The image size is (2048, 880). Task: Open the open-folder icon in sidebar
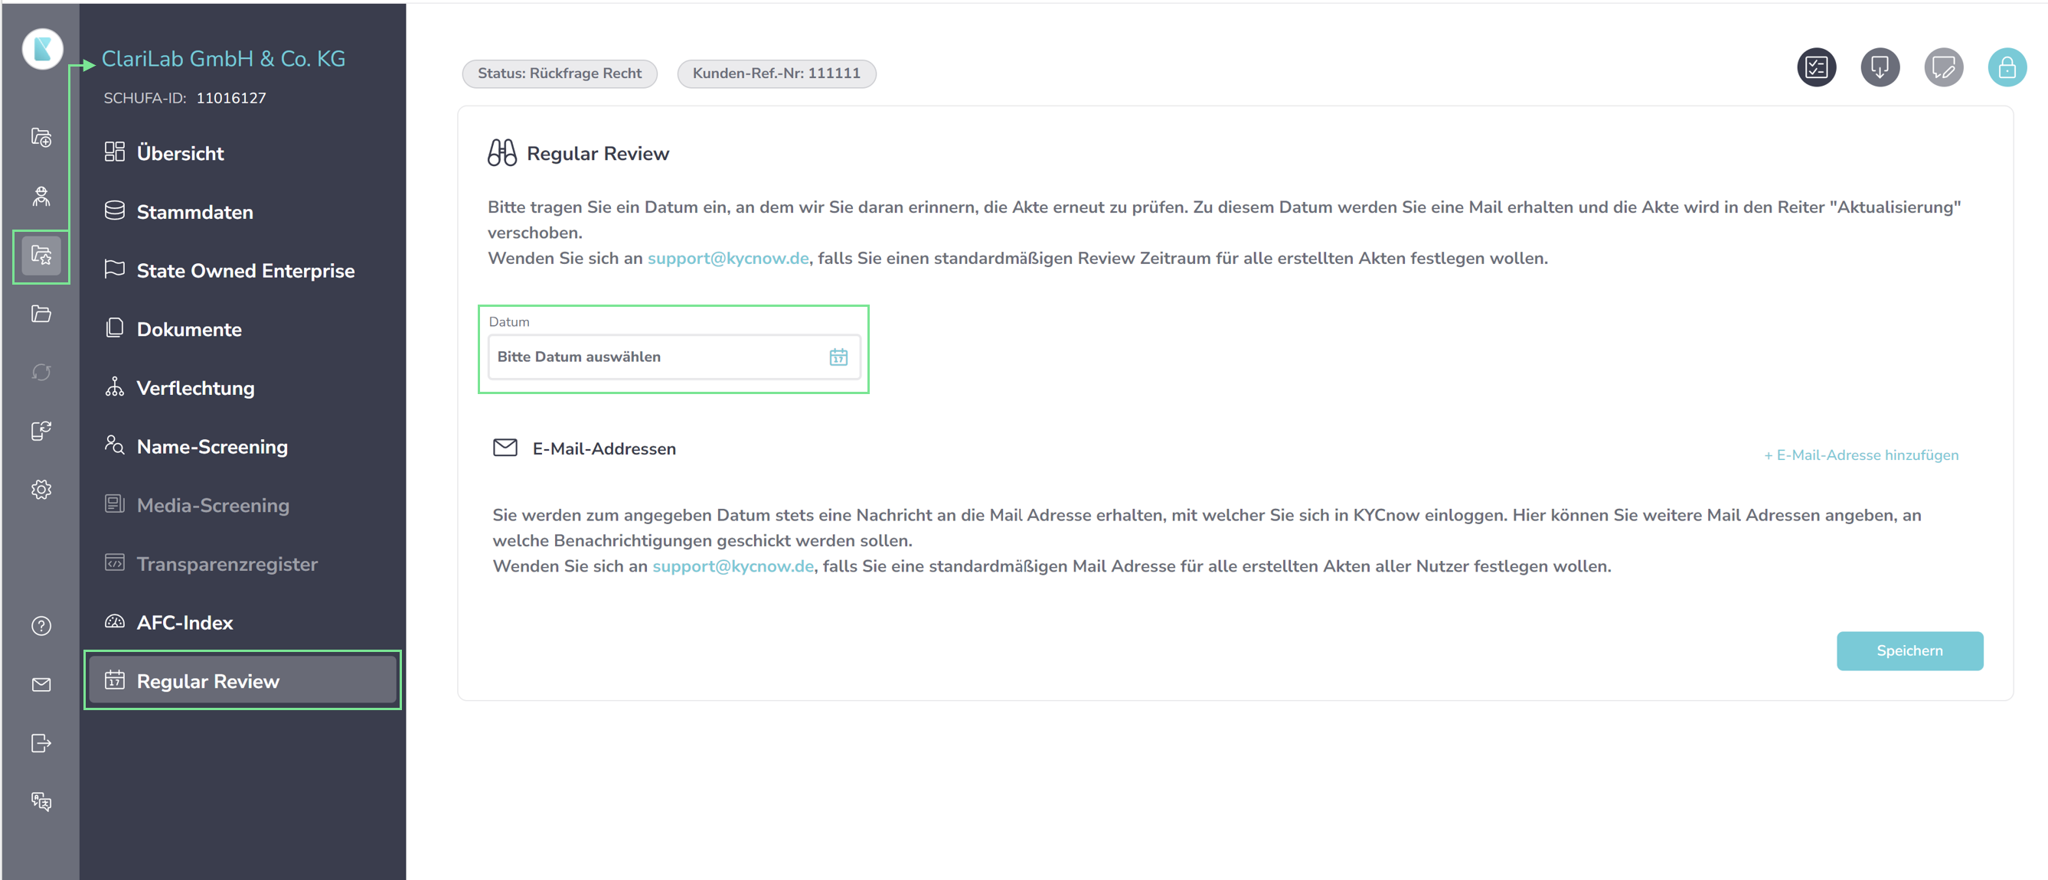point(41,313)
